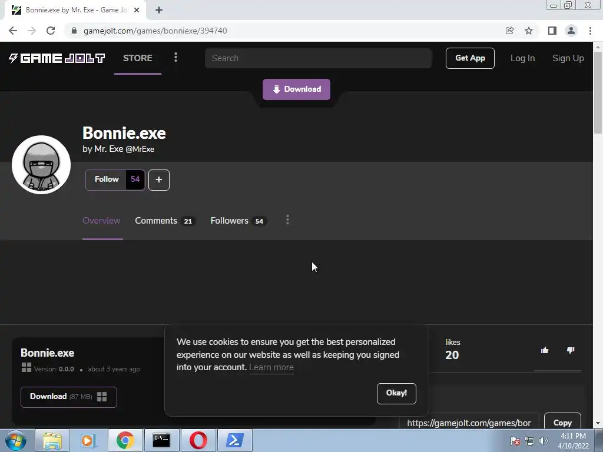Open the Windows Start menu
Viewport: 603px width, 452px height.
click(x=15, y=440)
